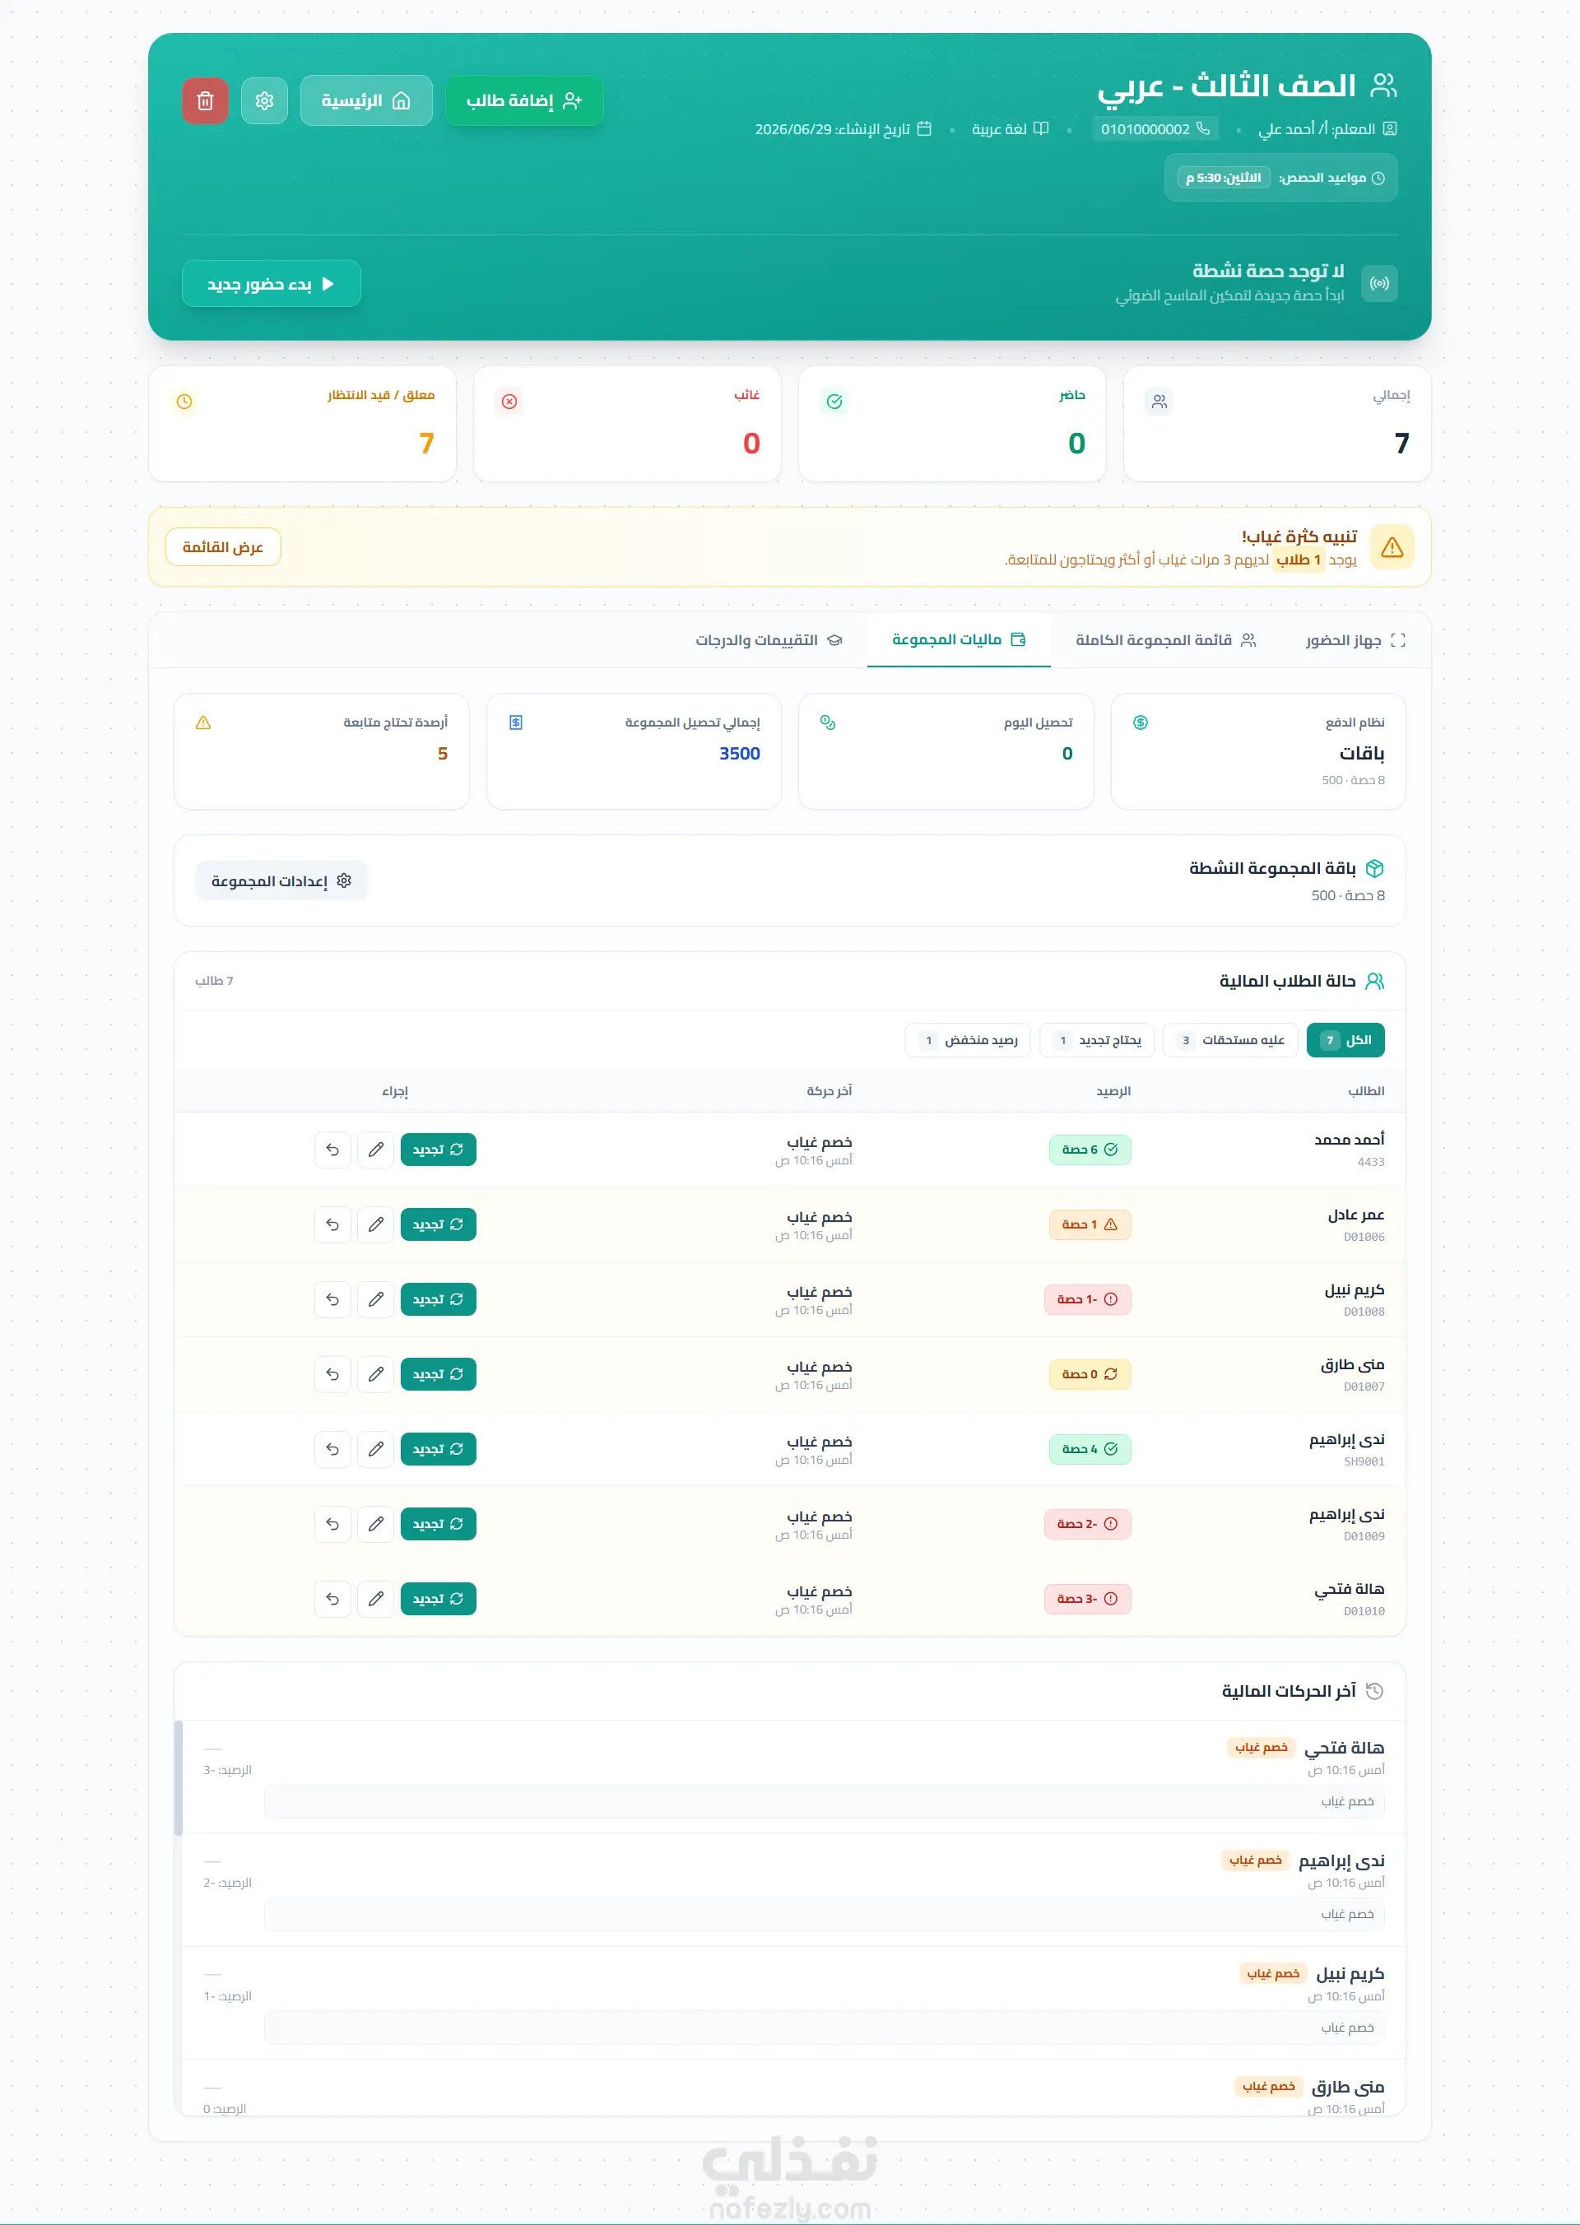Click عرض القائمة in absence alert
This screenshot has height=2225, width=1580.
coord(223,546)
